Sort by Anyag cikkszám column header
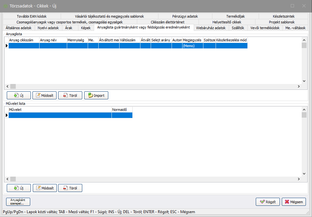The height and width of the screenshot is (217, 312). [24, 40]
